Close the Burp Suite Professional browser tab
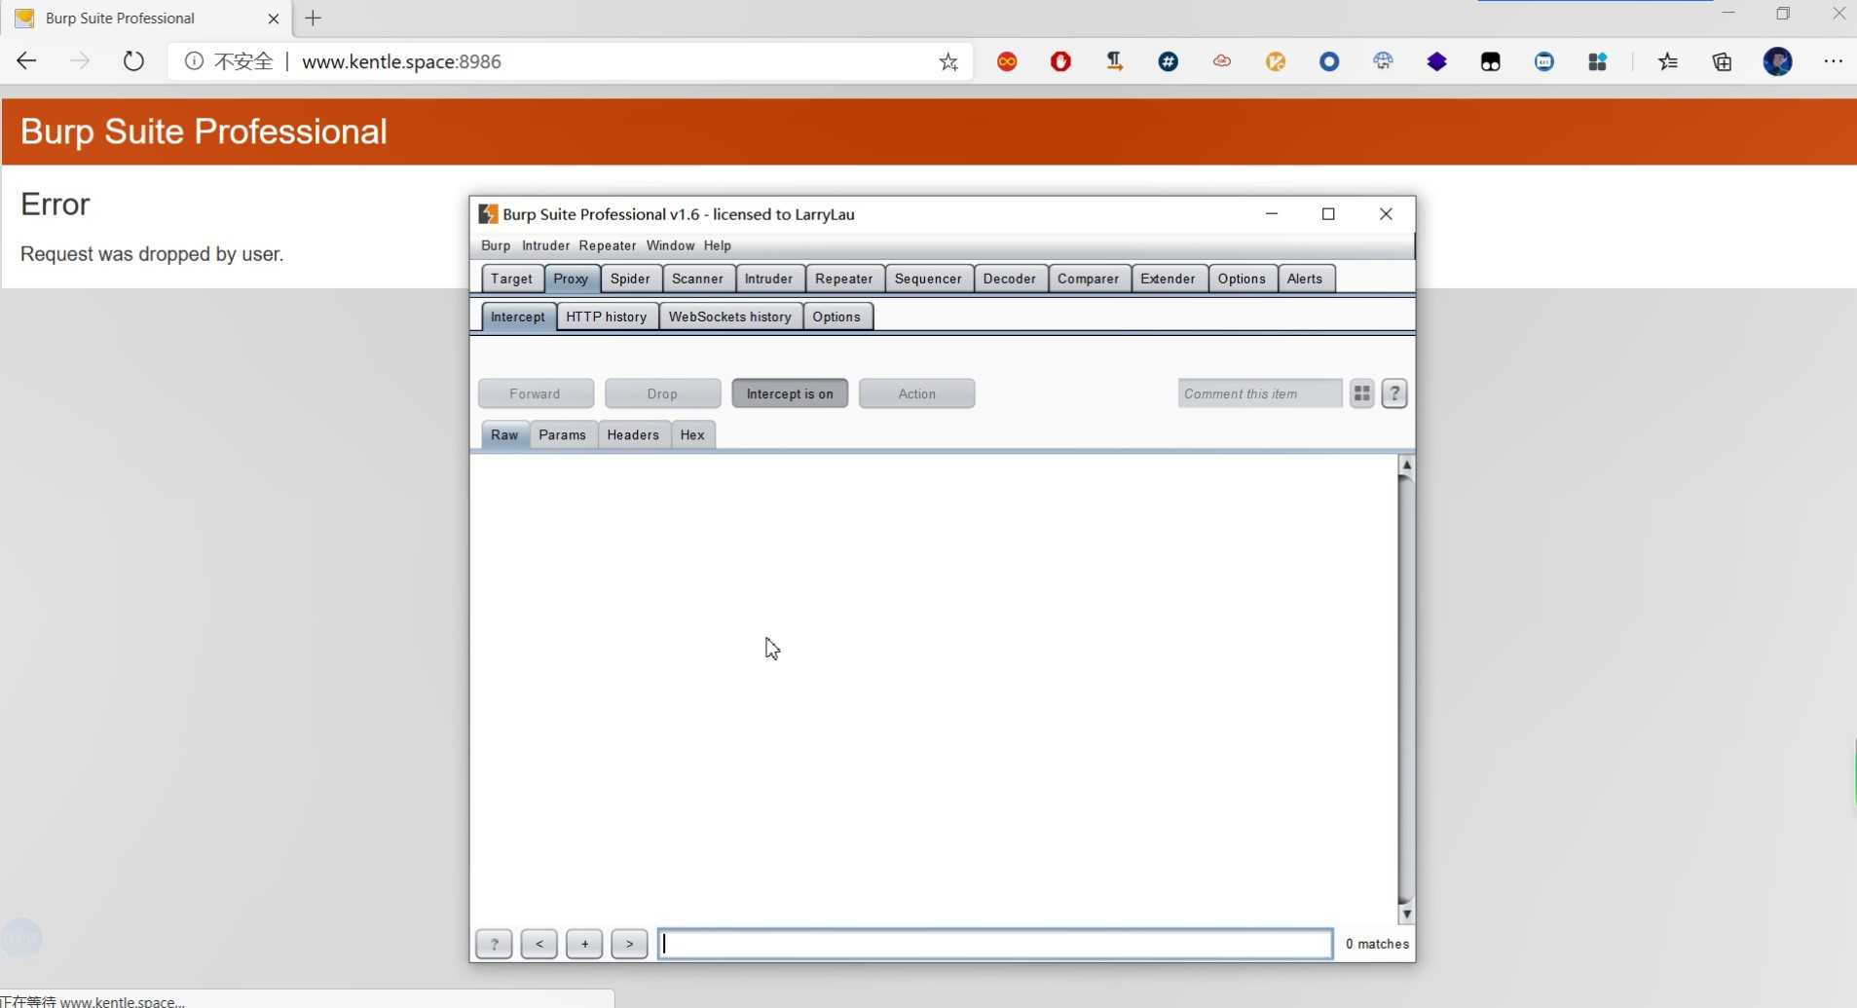1857x1008 pixels. (273, 19)
